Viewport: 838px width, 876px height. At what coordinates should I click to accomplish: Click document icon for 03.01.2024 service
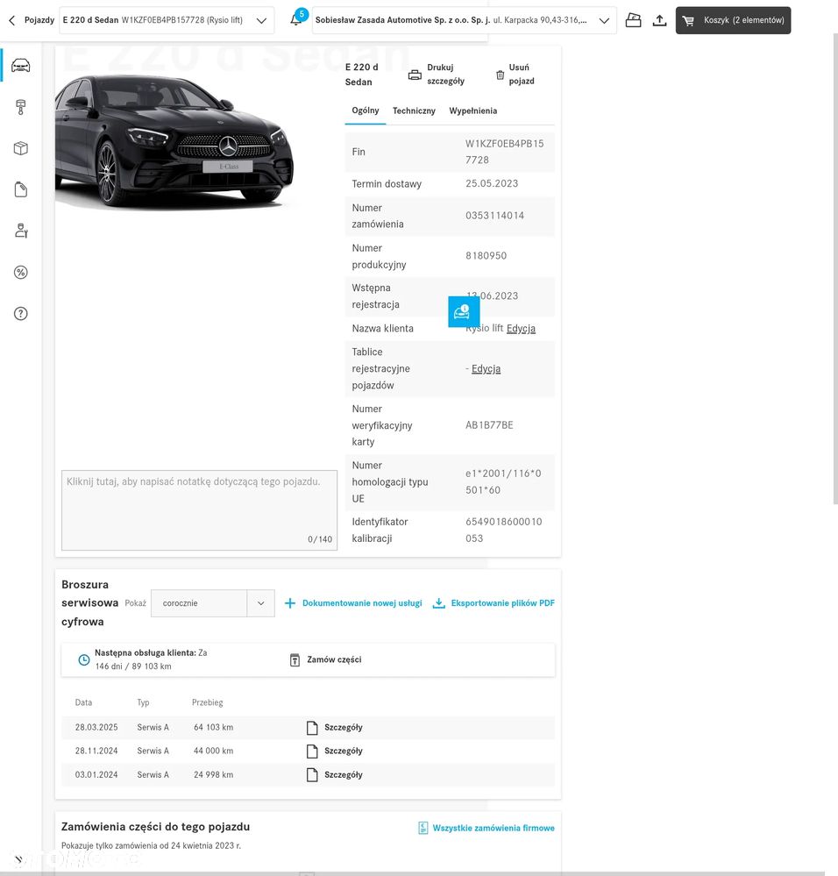[x=312, y=775]
